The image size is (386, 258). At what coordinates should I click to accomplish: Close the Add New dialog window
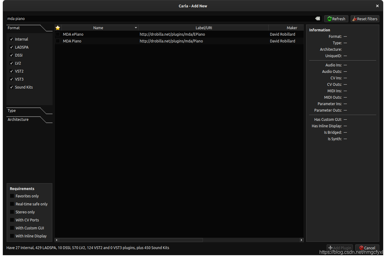(377, 6)
